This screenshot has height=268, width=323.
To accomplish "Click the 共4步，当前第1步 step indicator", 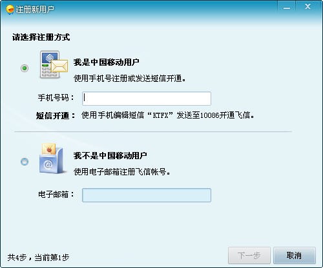I will [38, 257].
